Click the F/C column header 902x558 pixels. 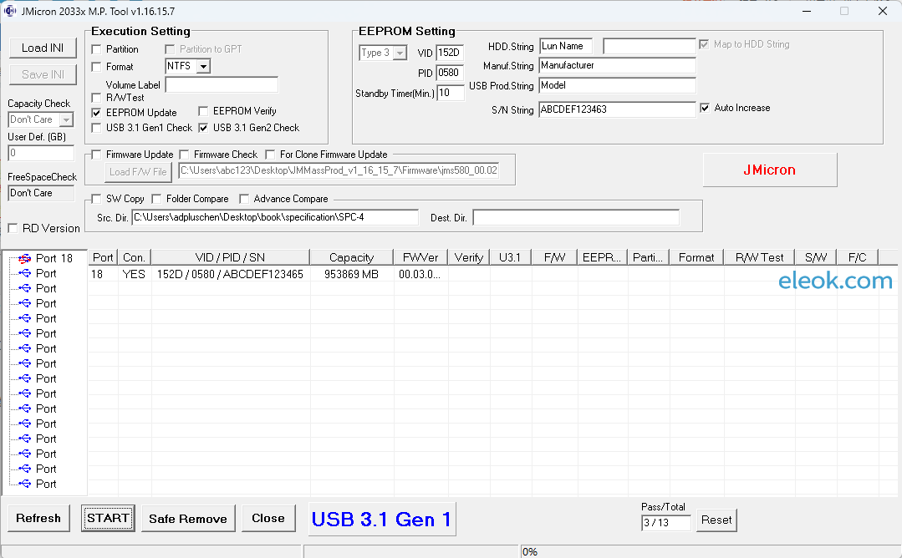[x=857, y=257]
